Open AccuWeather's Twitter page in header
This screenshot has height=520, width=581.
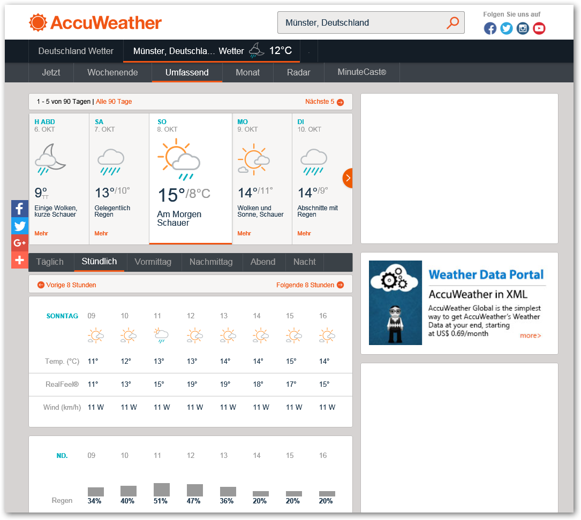[x=507, y=28]
